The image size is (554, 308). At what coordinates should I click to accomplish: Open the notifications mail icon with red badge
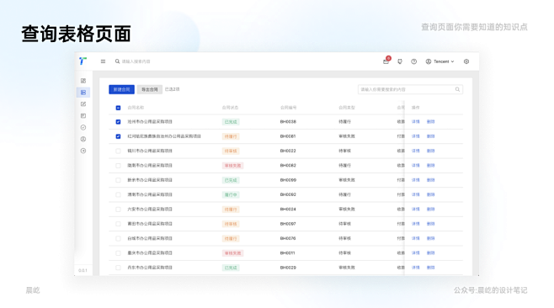(x=386, y=61)
